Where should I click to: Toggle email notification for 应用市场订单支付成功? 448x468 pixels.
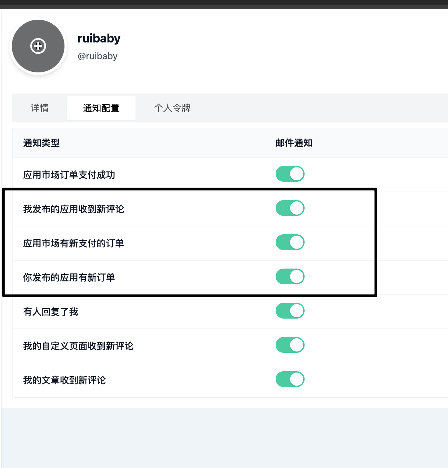[x=289, y=174]
